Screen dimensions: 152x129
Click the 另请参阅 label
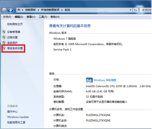pos(12,106)
